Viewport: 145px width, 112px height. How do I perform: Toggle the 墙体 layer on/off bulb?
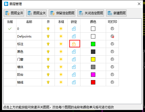pos(48,67)
